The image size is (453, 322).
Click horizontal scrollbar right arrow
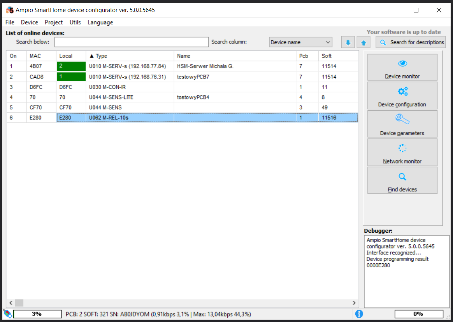pos(354,303)
